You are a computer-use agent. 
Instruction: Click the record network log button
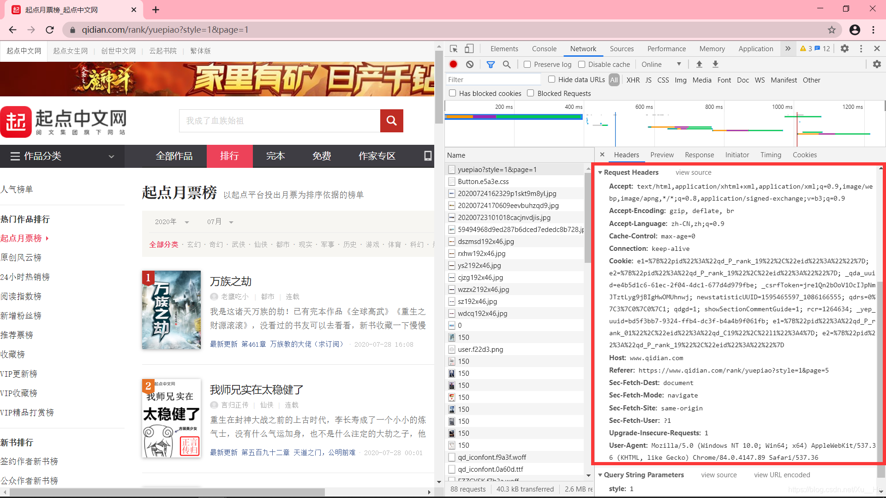(453, 65)
